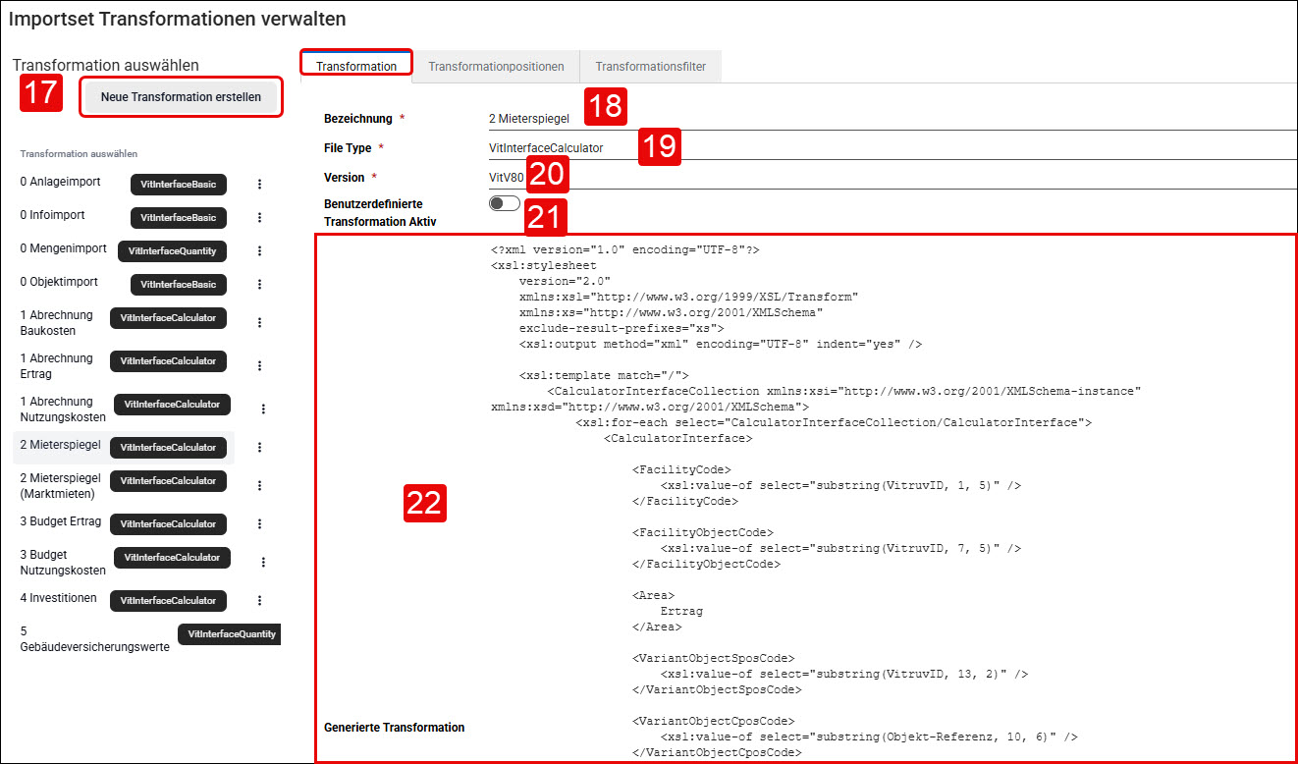Image resolution: width=1298 pixels, height=764 pixels.
Task: Open three-dot menu for 3 Budget Nutzungskosten
Action: coord(263,562)
